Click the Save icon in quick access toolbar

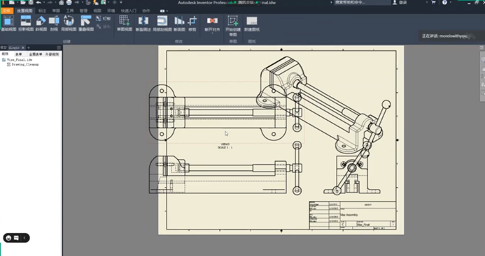[31, 3]
